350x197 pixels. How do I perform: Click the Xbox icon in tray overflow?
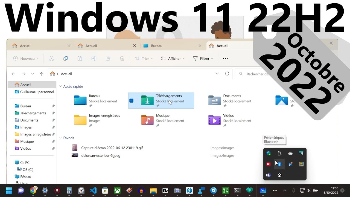(279, 175)
